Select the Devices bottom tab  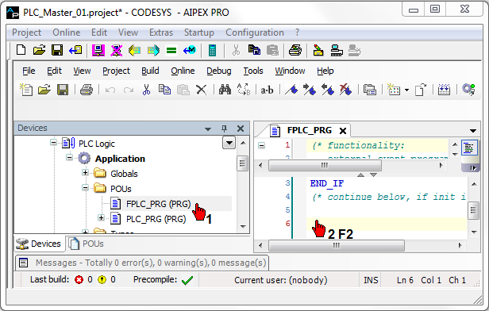coord(39,244)
